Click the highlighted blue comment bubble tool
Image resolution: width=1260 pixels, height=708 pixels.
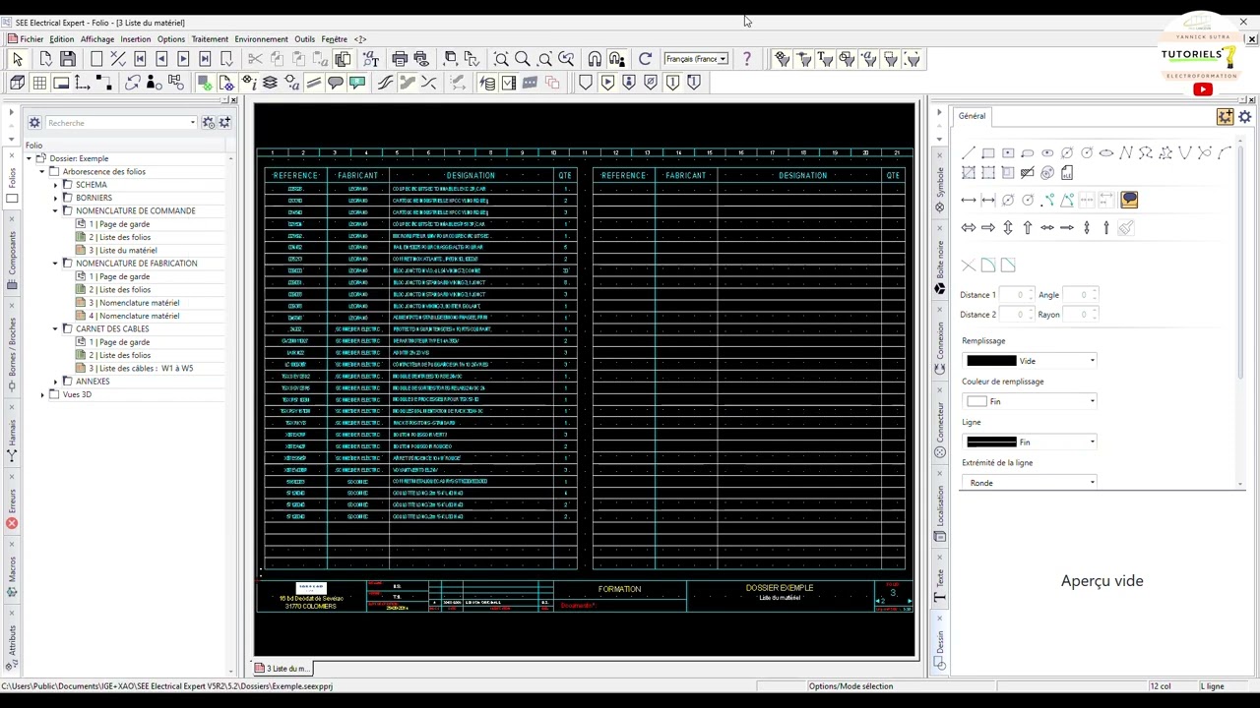tap(1129, 200)
